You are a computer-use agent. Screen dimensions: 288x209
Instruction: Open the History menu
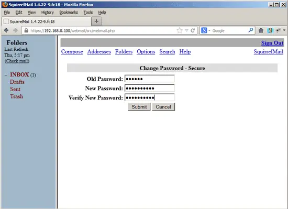(47, 13)
